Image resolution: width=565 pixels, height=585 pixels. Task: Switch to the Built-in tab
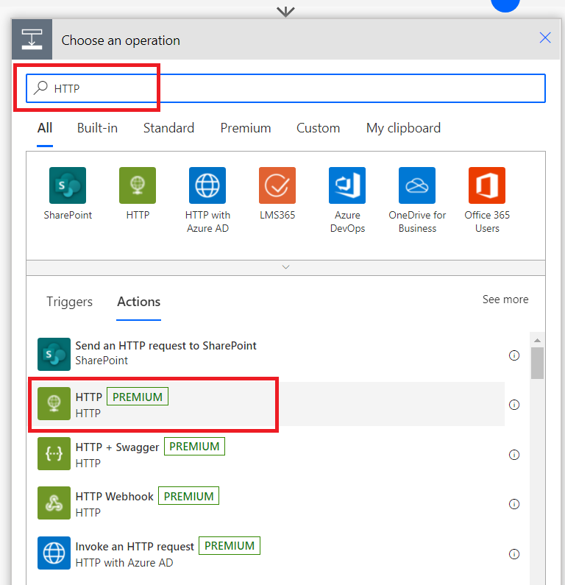97,128
